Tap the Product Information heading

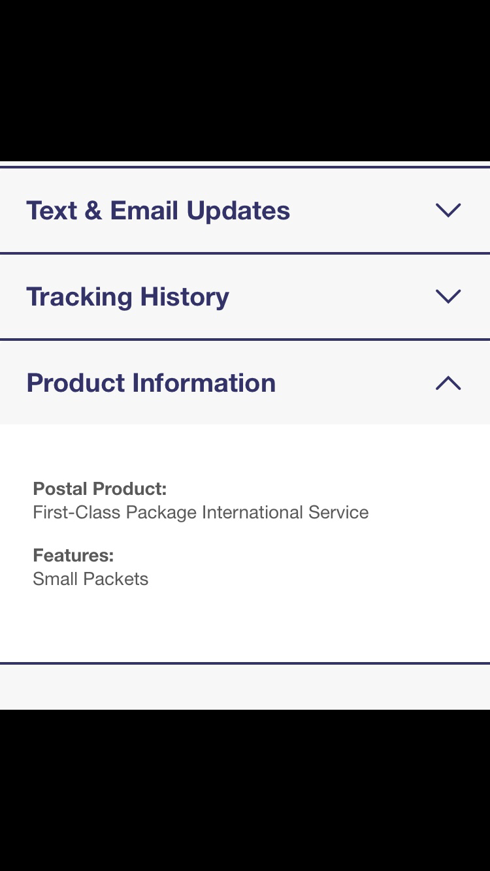[x=151, y=383]
